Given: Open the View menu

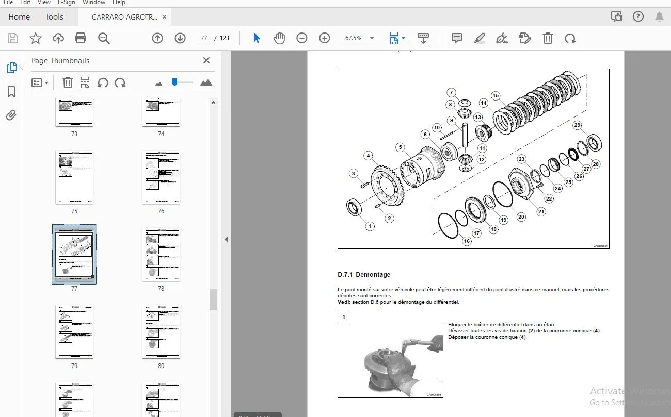Looking at the screenshot, I should click(x=44, y=3).
